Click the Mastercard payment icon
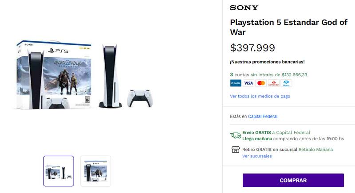 [x=261, y=83]
